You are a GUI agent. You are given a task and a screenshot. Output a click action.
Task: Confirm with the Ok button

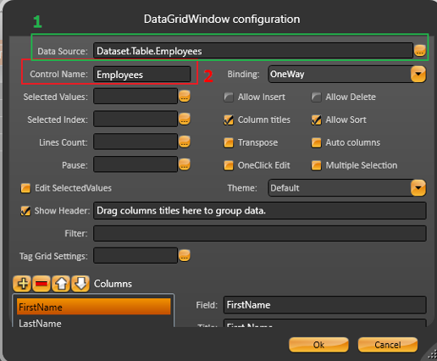[318, 345]
